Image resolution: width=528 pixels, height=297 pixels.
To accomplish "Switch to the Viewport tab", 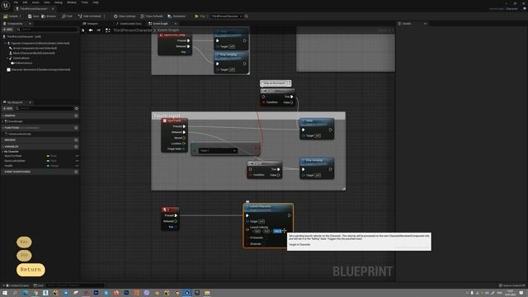I will click(x=90, y=24).
